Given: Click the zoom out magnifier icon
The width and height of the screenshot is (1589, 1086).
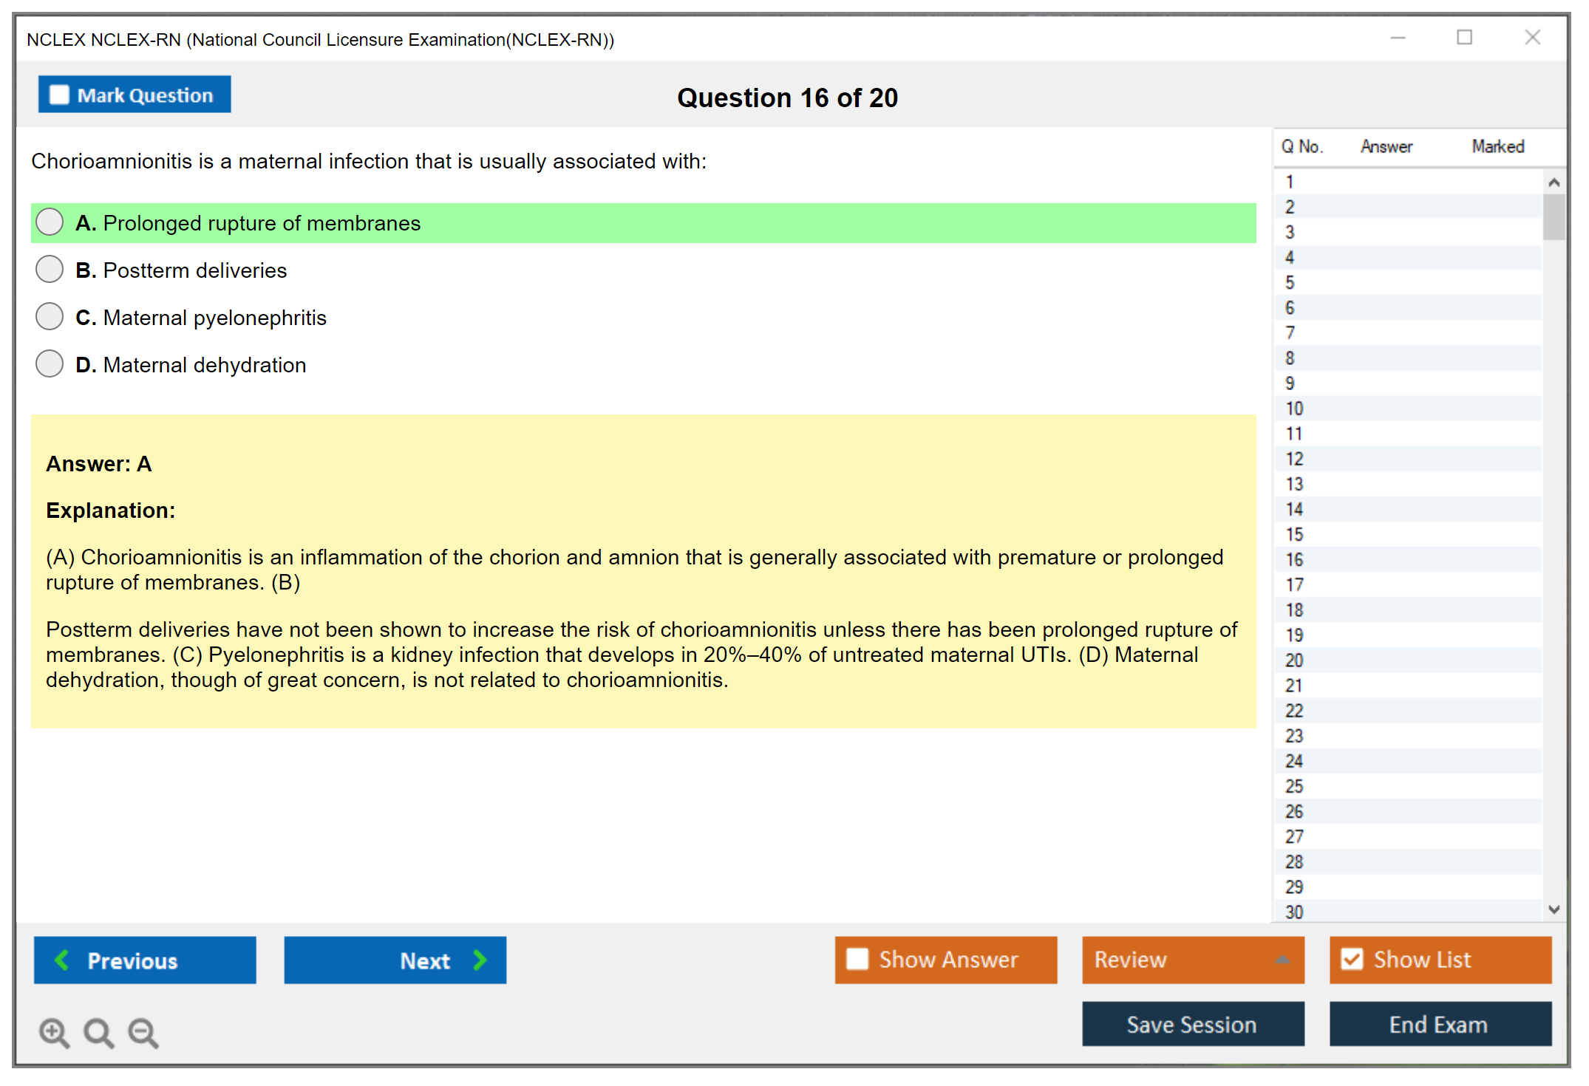Looking at the screenshot, I should 143,1032.
